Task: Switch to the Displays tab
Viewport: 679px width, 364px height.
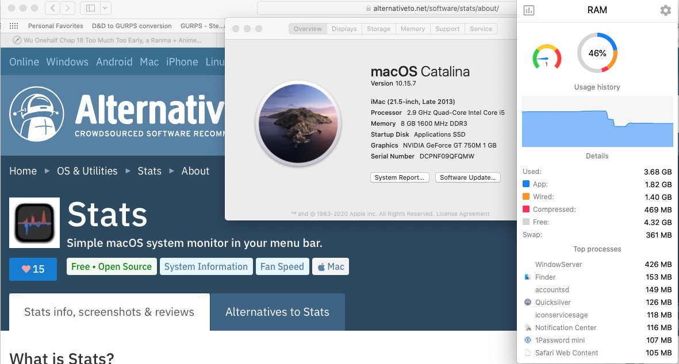Action: pyautogui.click(x=344, y=29)
